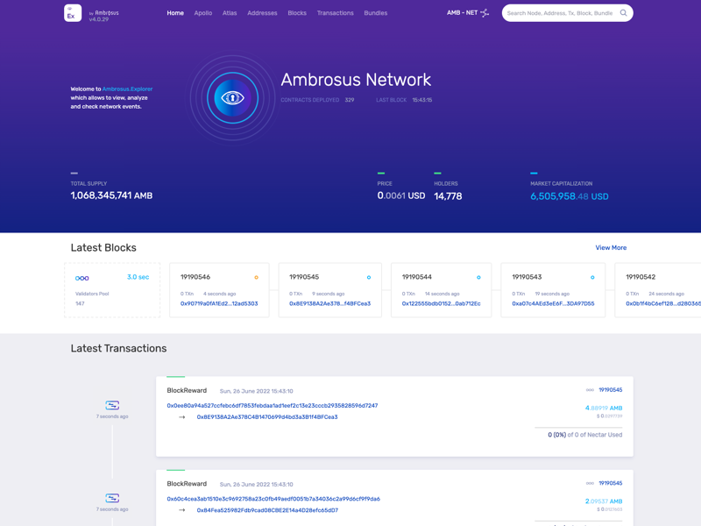Click the arrow icon before address 0x84Fea525982F
Viewport: 701px width, 526px height.
click(182, 510)
